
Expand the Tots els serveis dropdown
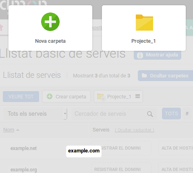(x=35, y=114)
